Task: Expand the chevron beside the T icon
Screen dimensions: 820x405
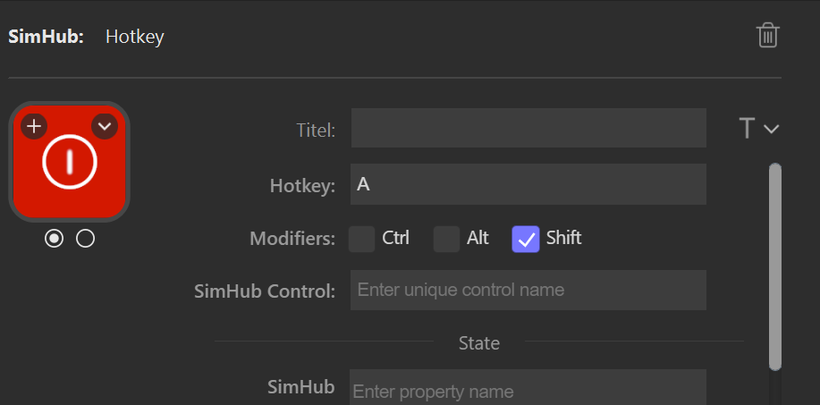Action: (x=772, y=129)
